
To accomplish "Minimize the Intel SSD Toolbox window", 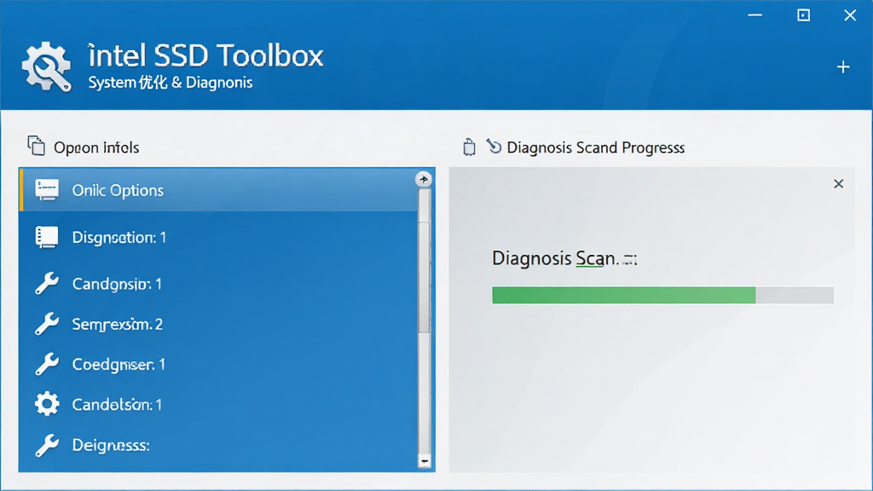I will (x=755, y=15).
